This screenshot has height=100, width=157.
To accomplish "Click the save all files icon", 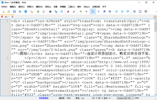I will click(20, 11).
